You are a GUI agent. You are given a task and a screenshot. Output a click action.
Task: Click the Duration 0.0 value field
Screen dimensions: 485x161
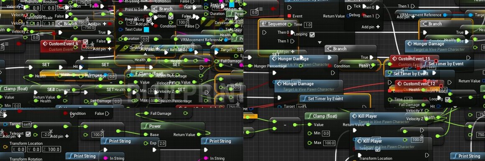point(145,39)
